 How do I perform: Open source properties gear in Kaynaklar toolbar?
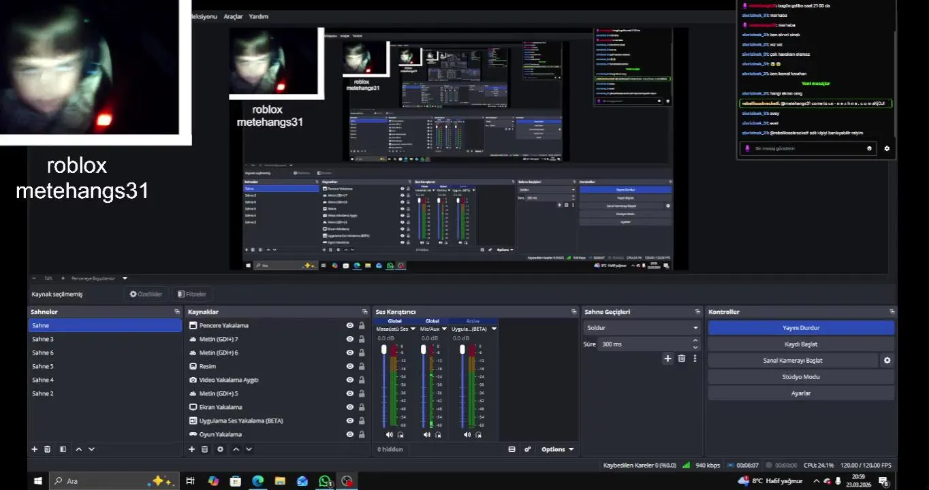pyautogui.click(x=220, y=449)
